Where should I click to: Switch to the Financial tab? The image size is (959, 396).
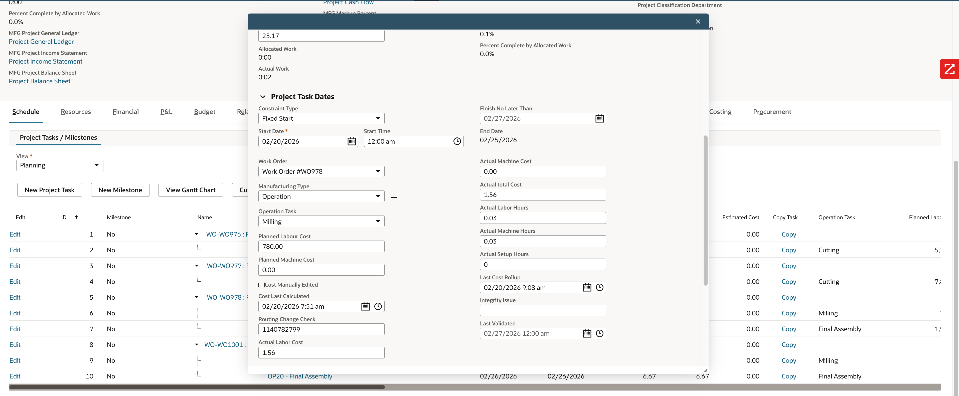tap(125, 112)
